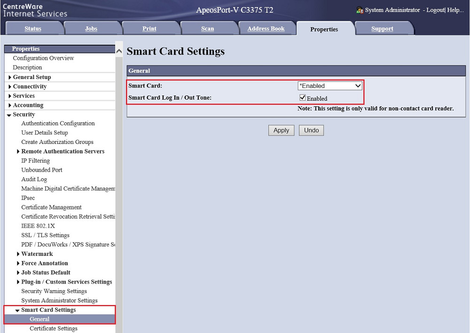Click the CentreWare Internet Services logo

coord(35,10)
